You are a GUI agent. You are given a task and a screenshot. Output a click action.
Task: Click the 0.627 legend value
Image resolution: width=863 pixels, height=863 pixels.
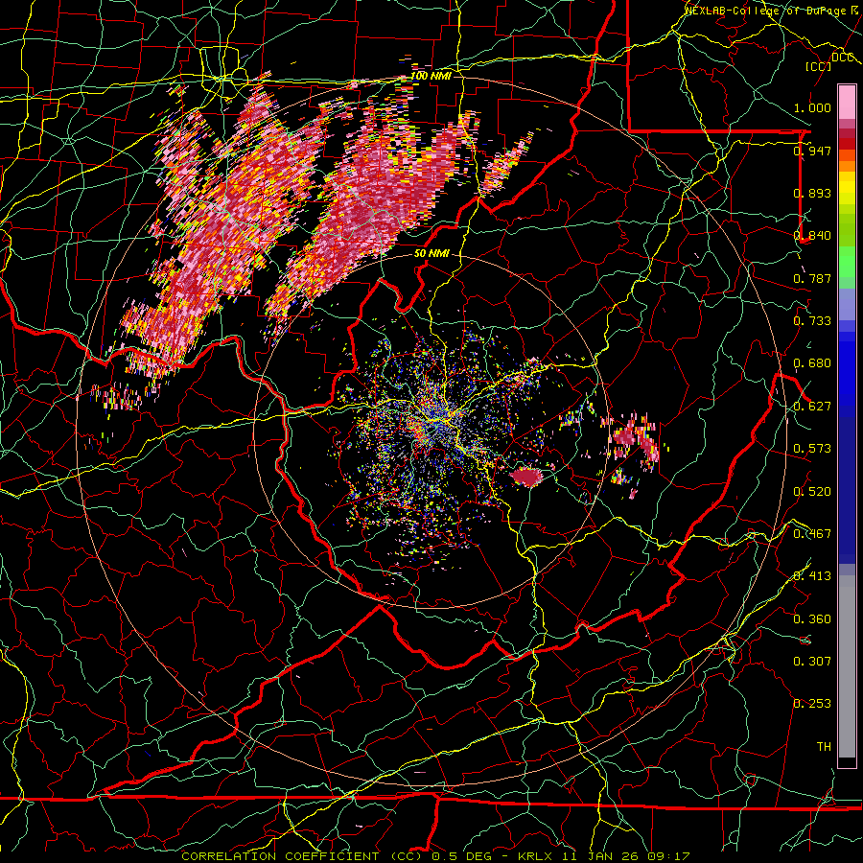tap(812, 406)
